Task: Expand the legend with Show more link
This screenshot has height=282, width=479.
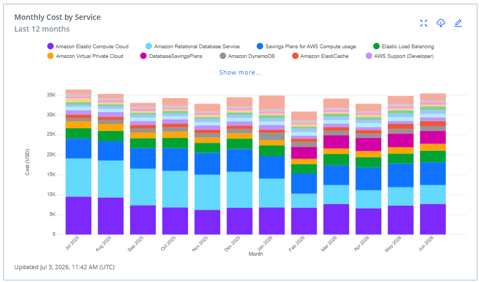Action: coord(240,72)
